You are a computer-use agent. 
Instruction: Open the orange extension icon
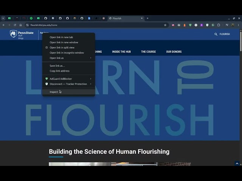185,25
